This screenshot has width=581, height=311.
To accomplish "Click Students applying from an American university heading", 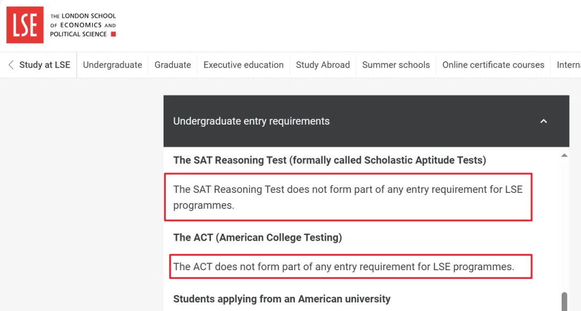I will pos(282,299).
